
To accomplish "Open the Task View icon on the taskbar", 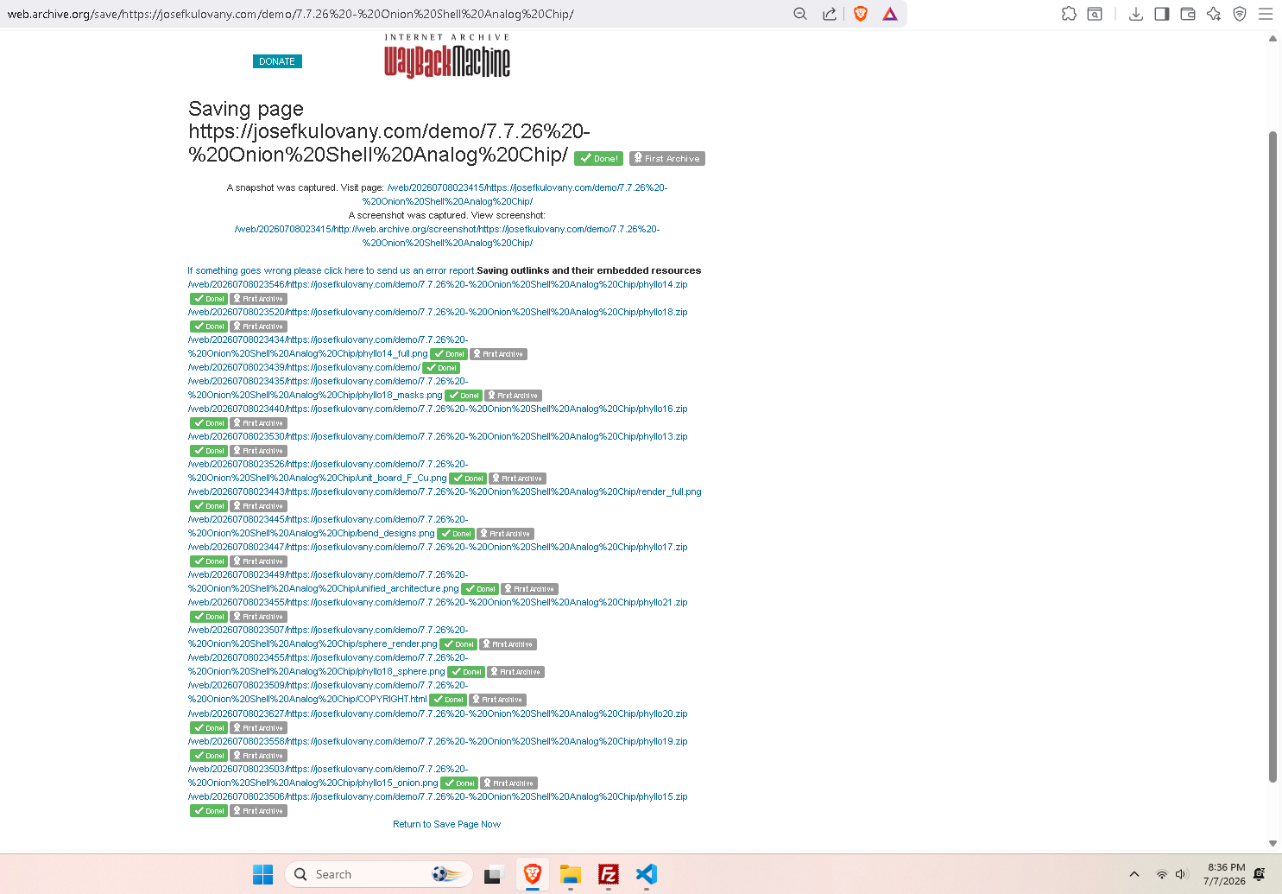I will pyautogui.click(x=493, y=874).
